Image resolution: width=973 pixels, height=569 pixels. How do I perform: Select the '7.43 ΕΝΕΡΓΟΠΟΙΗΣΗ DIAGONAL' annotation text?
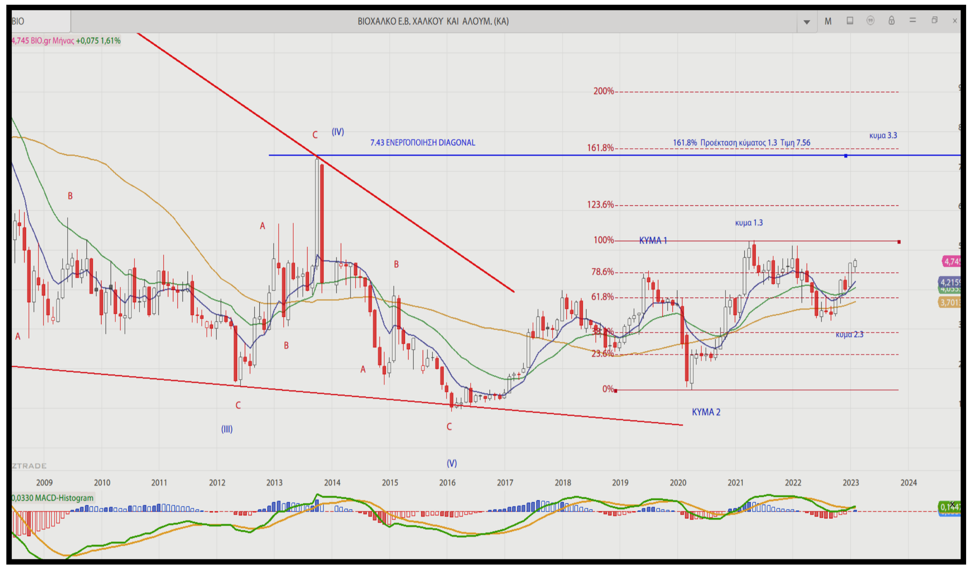(423, 143)
